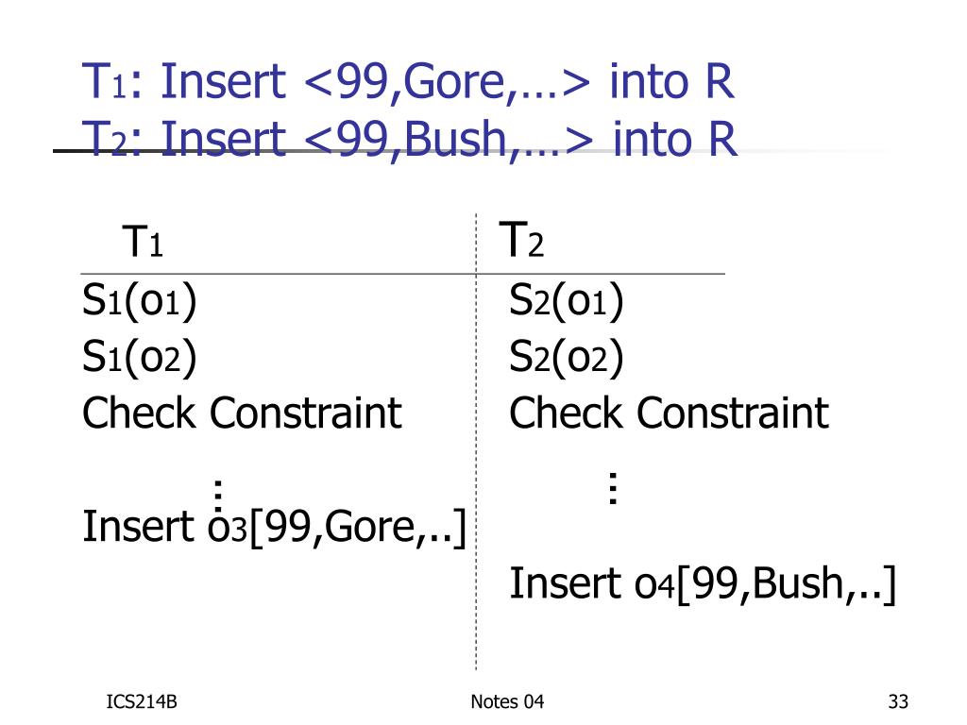This screenshot has height=725, width=967.
Task: Click S2(o2) in the T2 column
Action: coord(567,358)
